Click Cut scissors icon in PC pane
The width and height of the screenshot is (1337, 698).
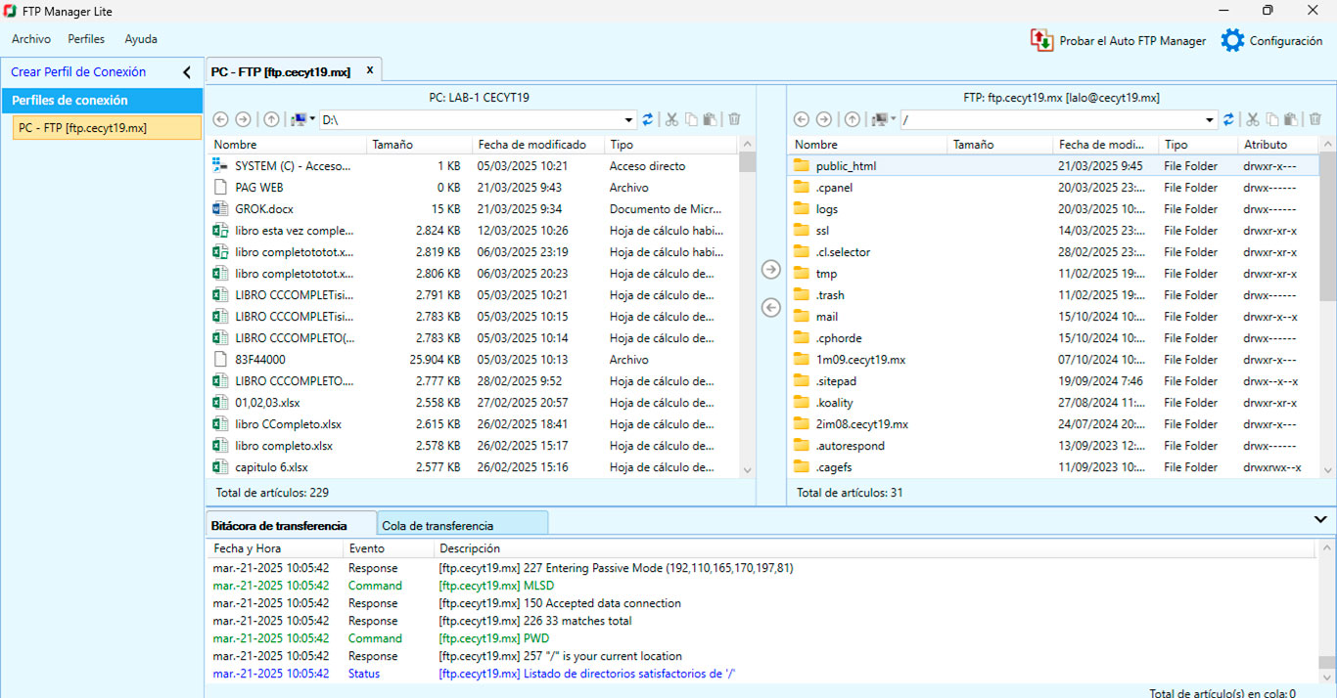pos(671,119)
